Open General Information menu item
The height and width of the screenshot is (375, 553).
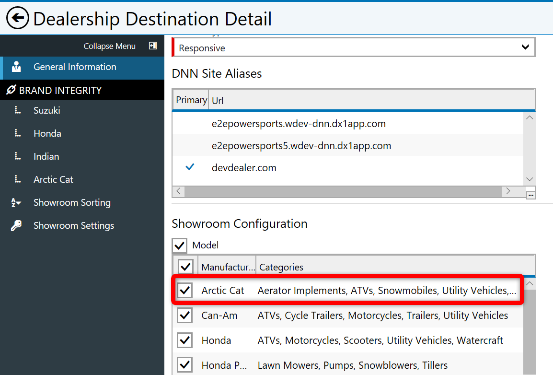pyautogui.click(x=82, y=67)
